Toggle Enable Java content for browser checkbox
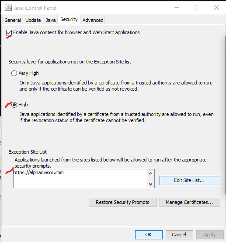The image size is (226, 242). 9,32
